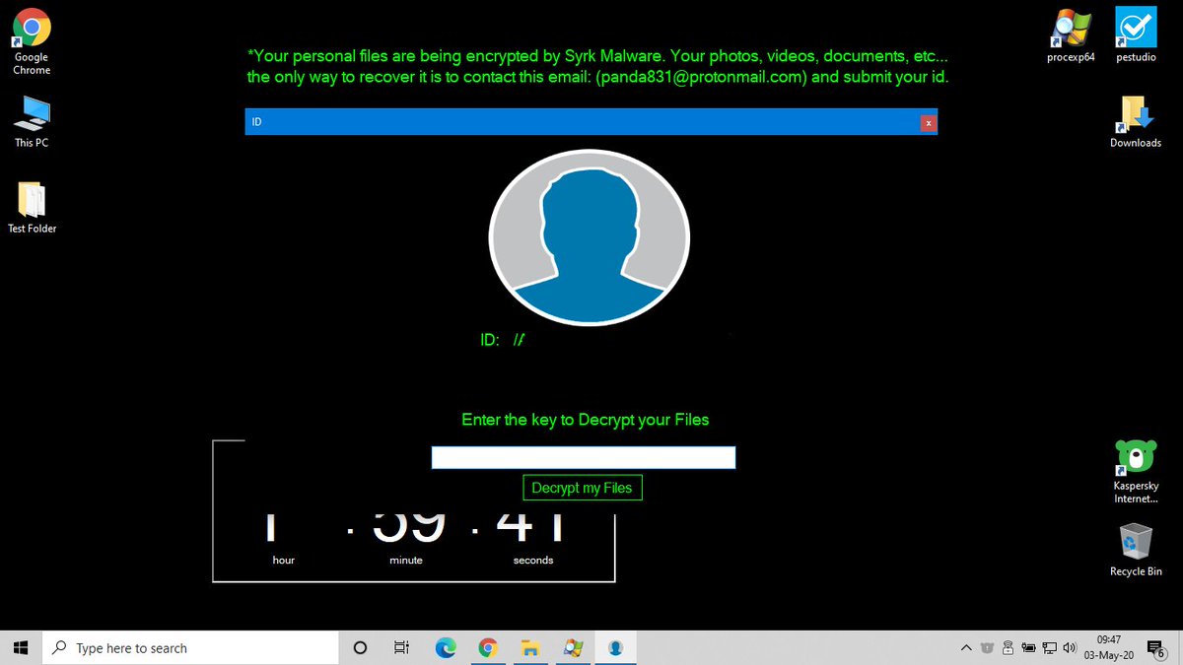The height and width of the screenshot is (665, 1183).
Task: Open Cortana circle icon on taskbar
Action: click(x=360, y=647)
